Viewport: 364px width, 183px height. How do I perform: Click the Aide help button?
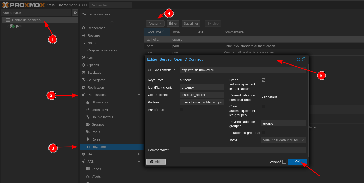tap(156, 162)
